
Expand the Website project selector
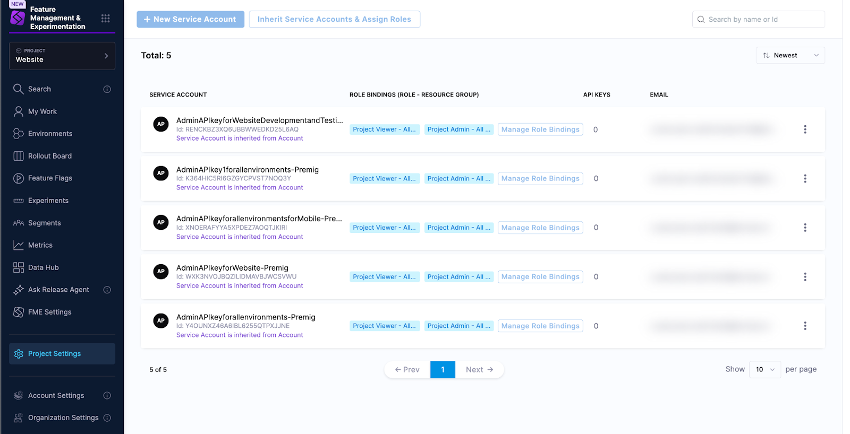[62, 56]
